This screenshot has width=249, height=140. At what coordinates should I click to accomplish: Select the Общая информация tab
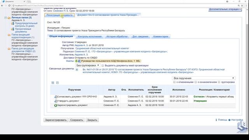pyautogui.click(x=61, y=36)
